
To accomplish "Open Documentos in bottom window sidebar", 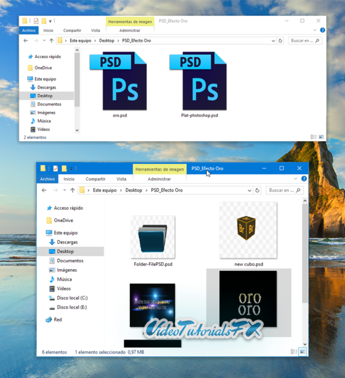I will pos(66,260).
